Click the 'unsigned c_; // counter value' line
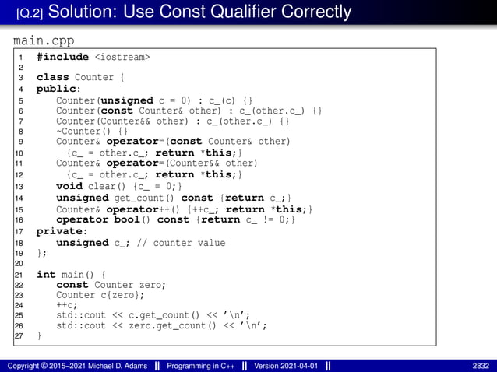This screenshot has height=372, width=497. [x=141, y=243]
